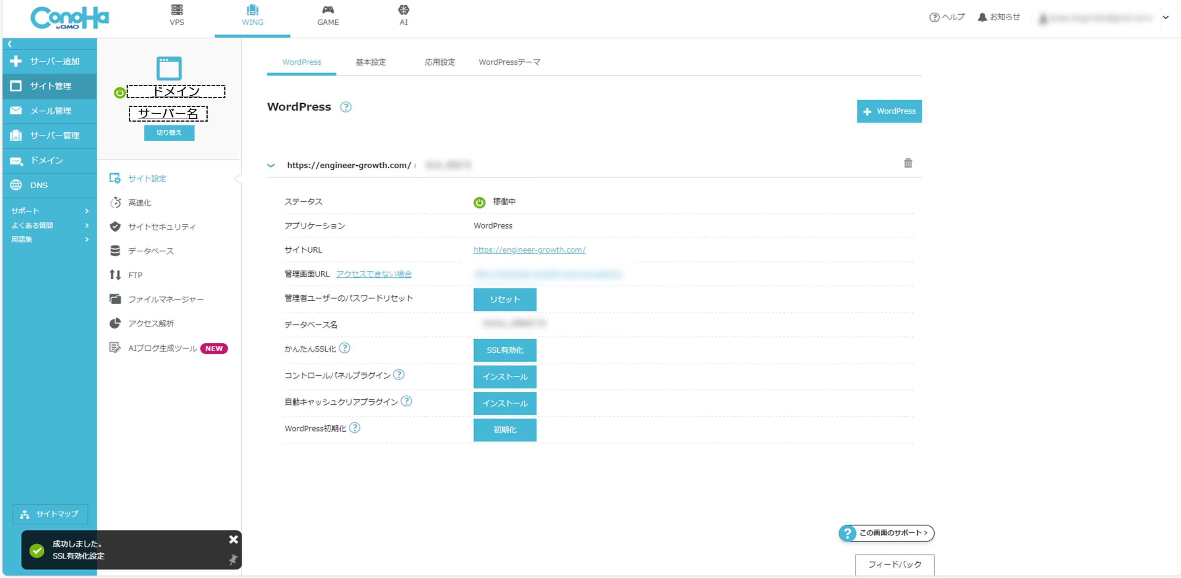
Task: Open メール管理 in sidebar
Action: [x=50, y=111]
